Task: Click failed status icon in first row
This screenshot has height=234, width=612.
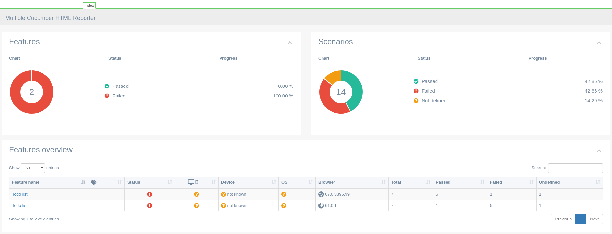Action: click(x=150, y=194)
